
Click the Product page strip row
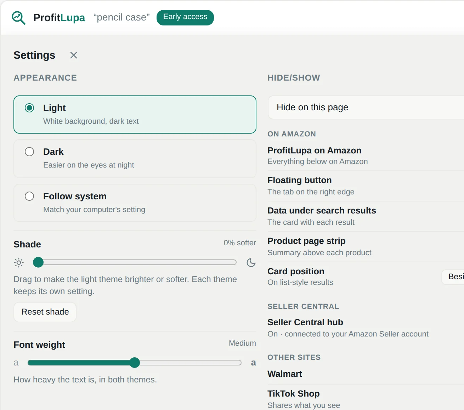(366, 247)
